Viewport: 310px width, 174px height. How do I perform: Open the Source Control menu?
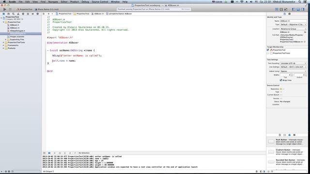100,1
